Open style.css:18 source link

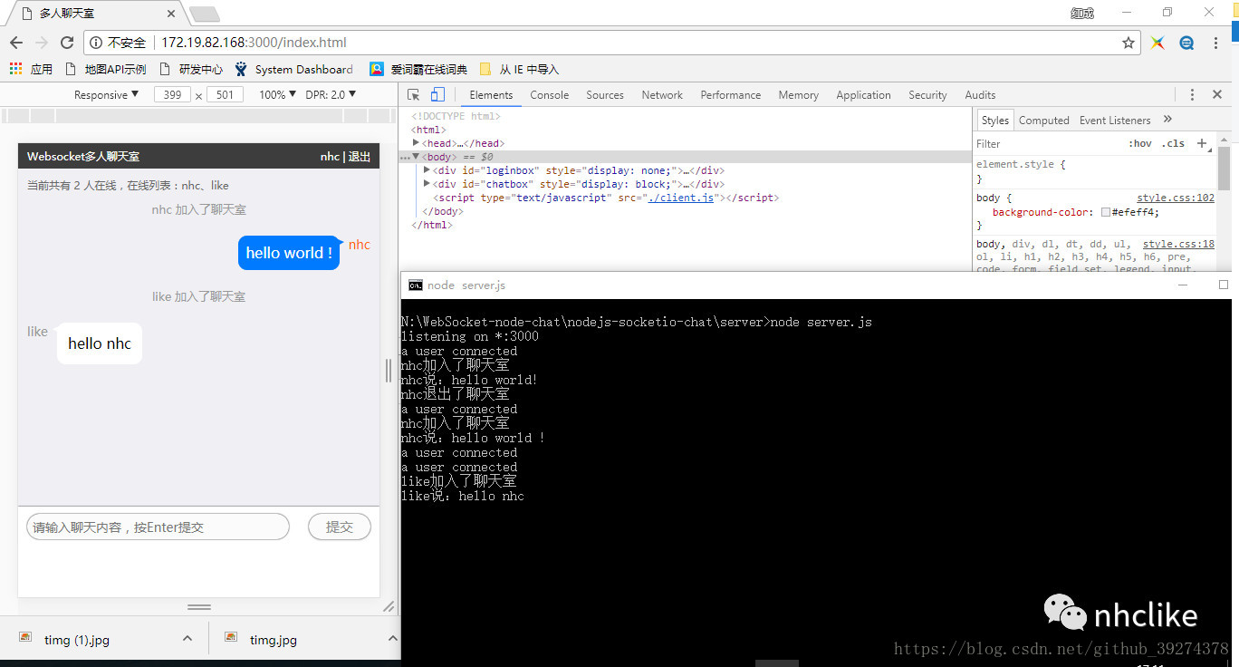pyautogui.click(x=1178, y=244)
